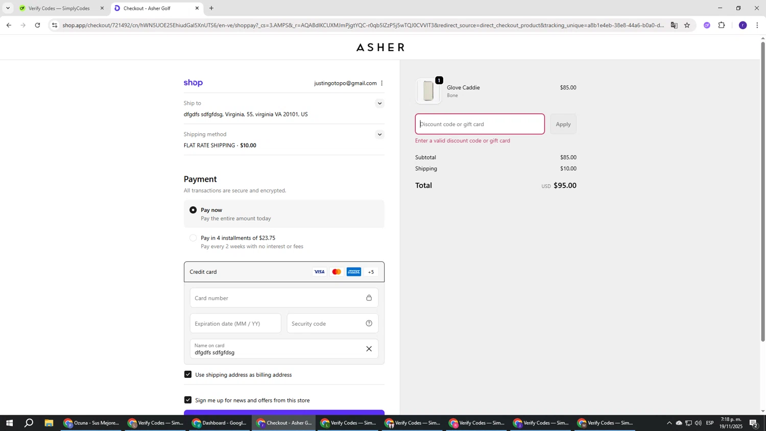The height and width of the screenshot is (431, 766).
Task: Open the volume control in system tray
Action: point(698,423)
